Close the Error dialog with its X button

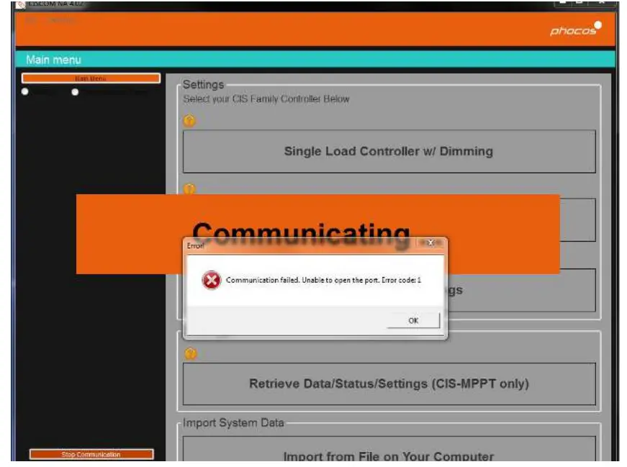pos(430,242)
